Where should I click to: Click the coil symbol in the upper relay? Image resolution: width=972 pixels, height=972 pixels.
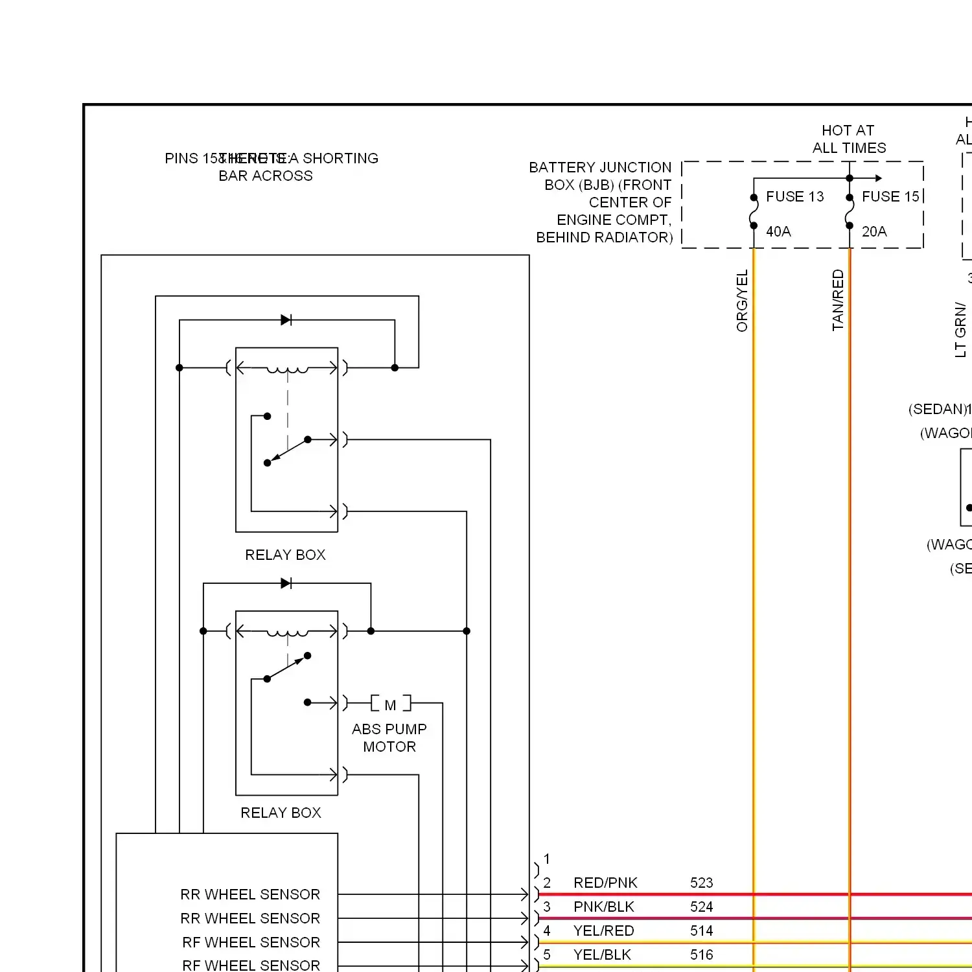pyautogui.click(x=287, y=370)
